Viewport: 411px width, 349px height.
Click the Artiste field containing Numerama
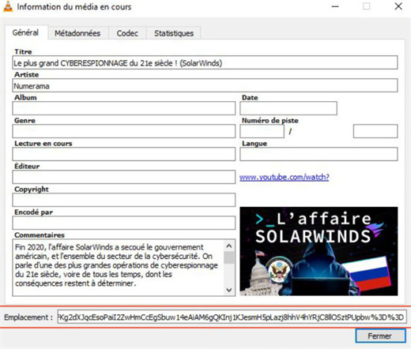pos(205,85)
